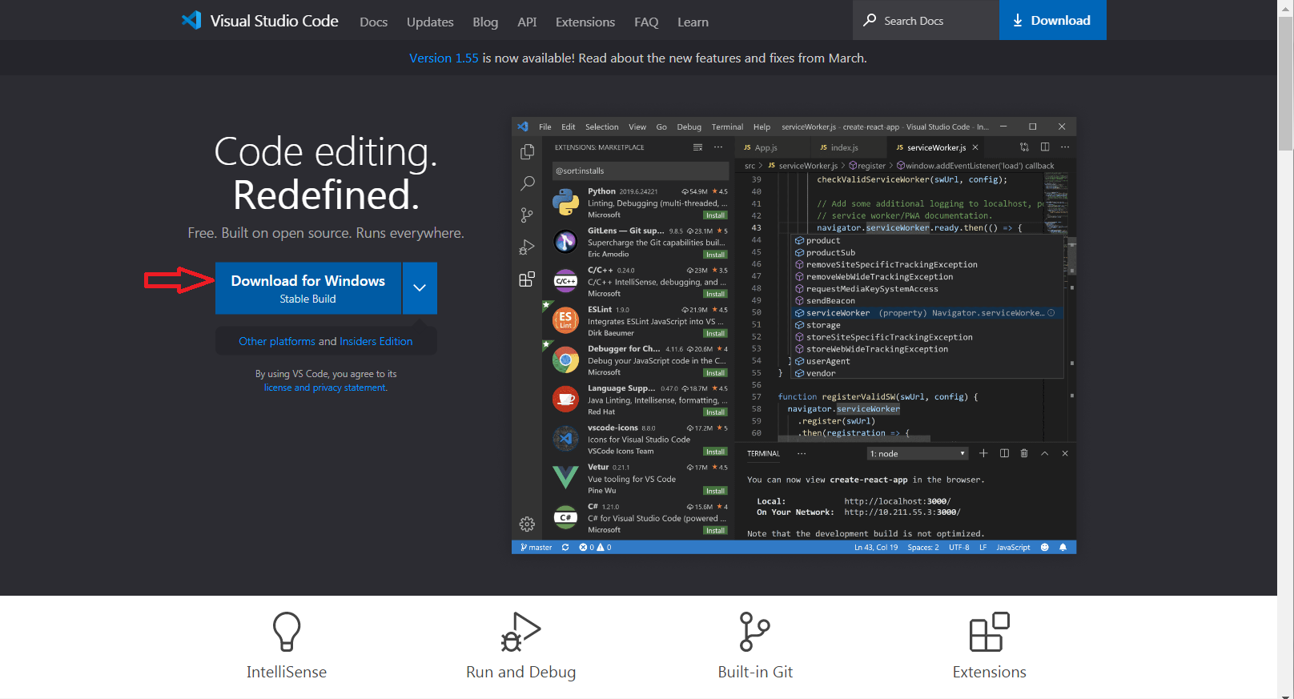Click the Extensions blocks feature icon
The width and height of the screenshot is (1294, 699).
coord(990,632)
